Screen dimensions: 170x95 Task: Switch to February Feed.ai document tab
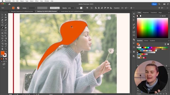coord(22,11)
